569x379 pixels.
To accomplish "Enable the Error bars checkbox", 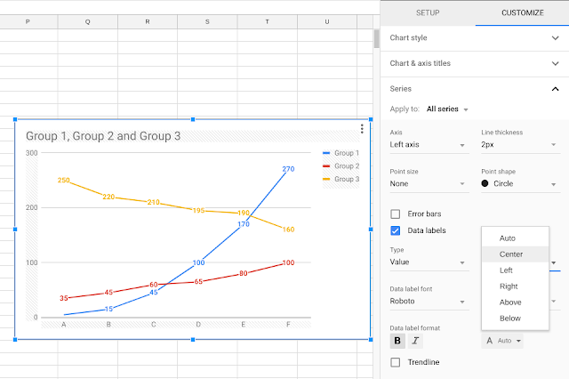I will (x=395, y=214).
